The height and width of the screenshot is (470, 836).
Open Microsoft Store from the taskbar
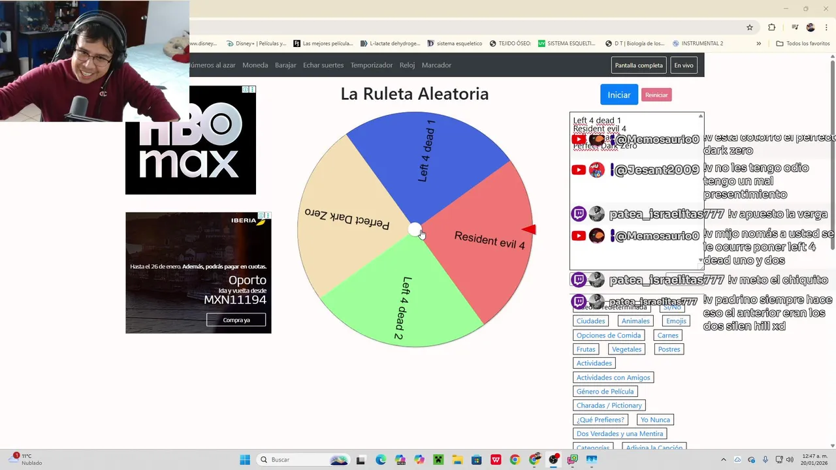tap(477, 460)
